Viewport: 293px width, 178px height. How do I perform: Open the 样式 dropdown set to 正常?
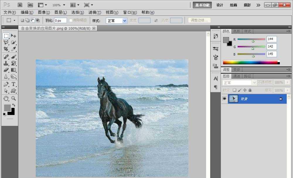(116, 20)
